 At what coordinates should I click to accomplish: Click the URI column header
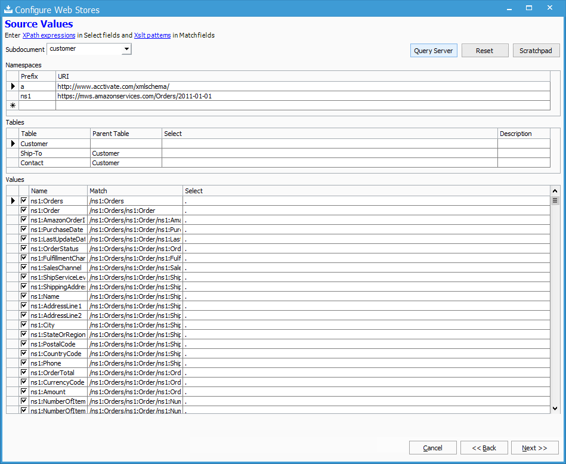[303, 76]
